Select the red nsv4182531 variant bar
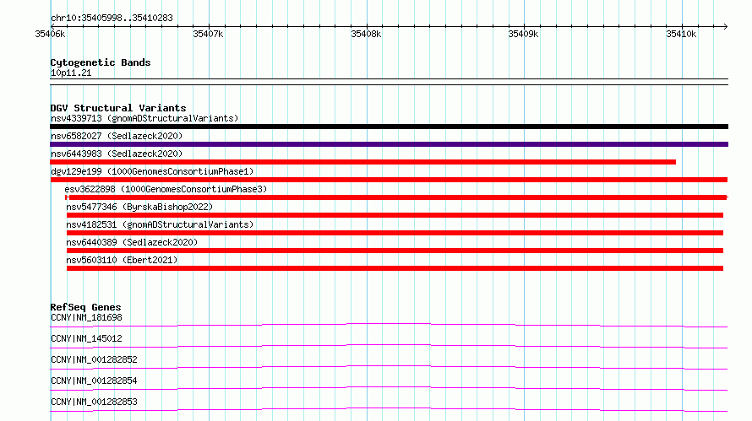This screenshot has height=421, width=752. 395,233
